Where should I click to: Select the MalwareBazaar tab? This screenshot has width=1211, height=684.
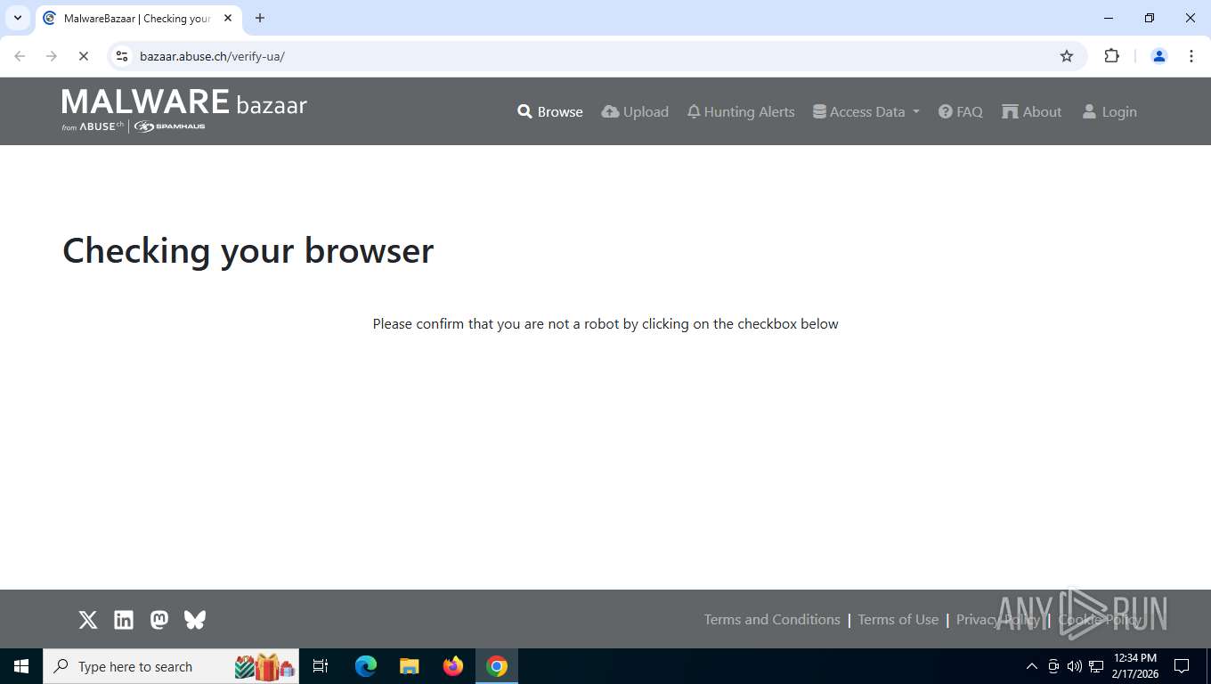[x=138, y=18]
